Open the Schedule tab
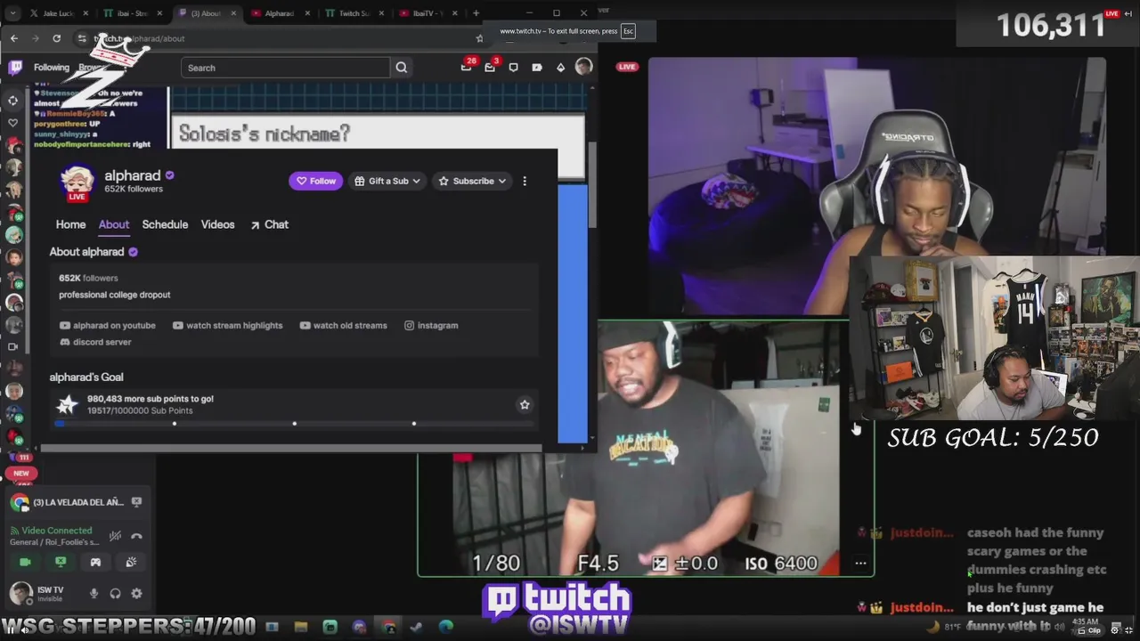Screen dimensions: 1140x641 pyautogui.click(x=165, y=224)
